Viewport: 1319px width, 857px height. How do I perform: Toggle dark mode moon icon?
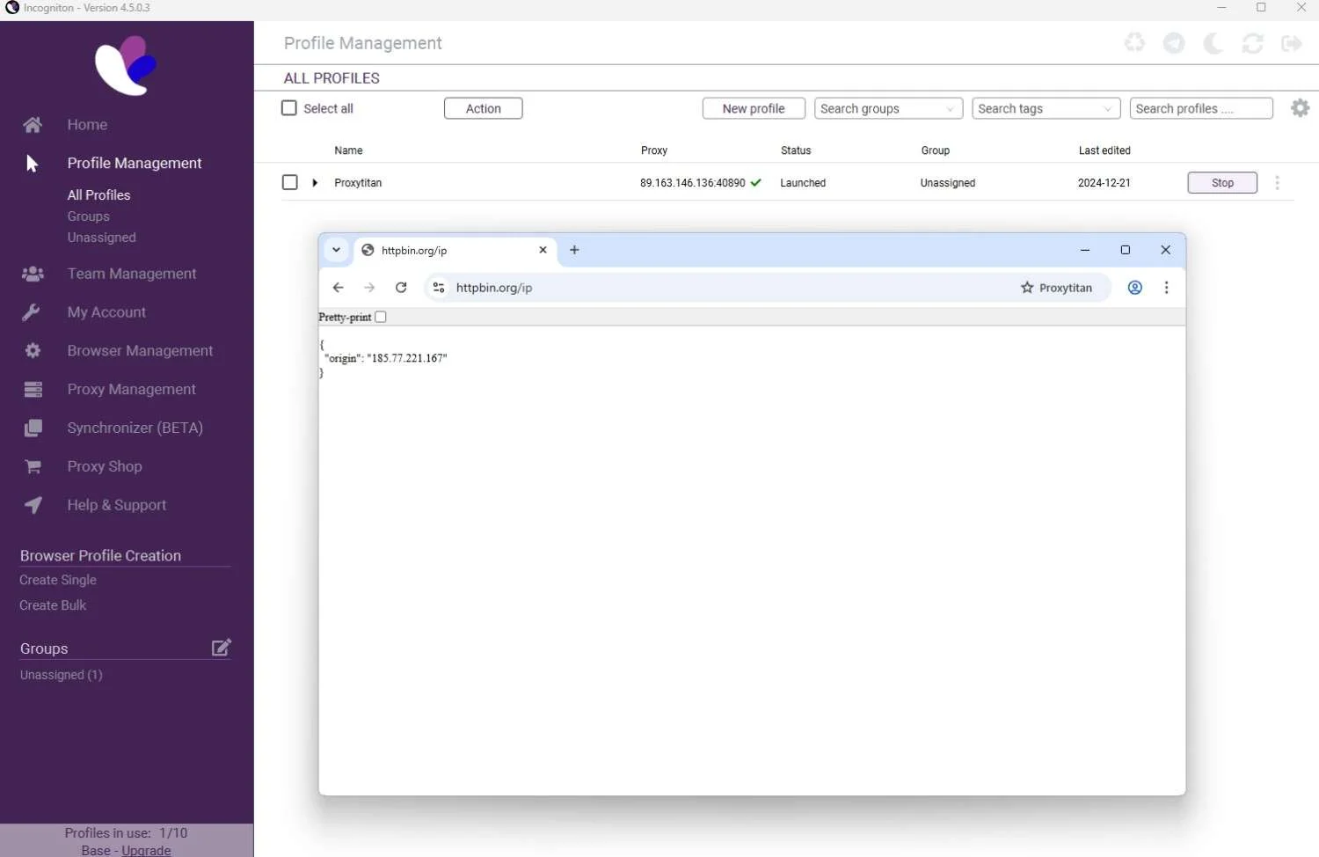click(x=1213, y=43)
